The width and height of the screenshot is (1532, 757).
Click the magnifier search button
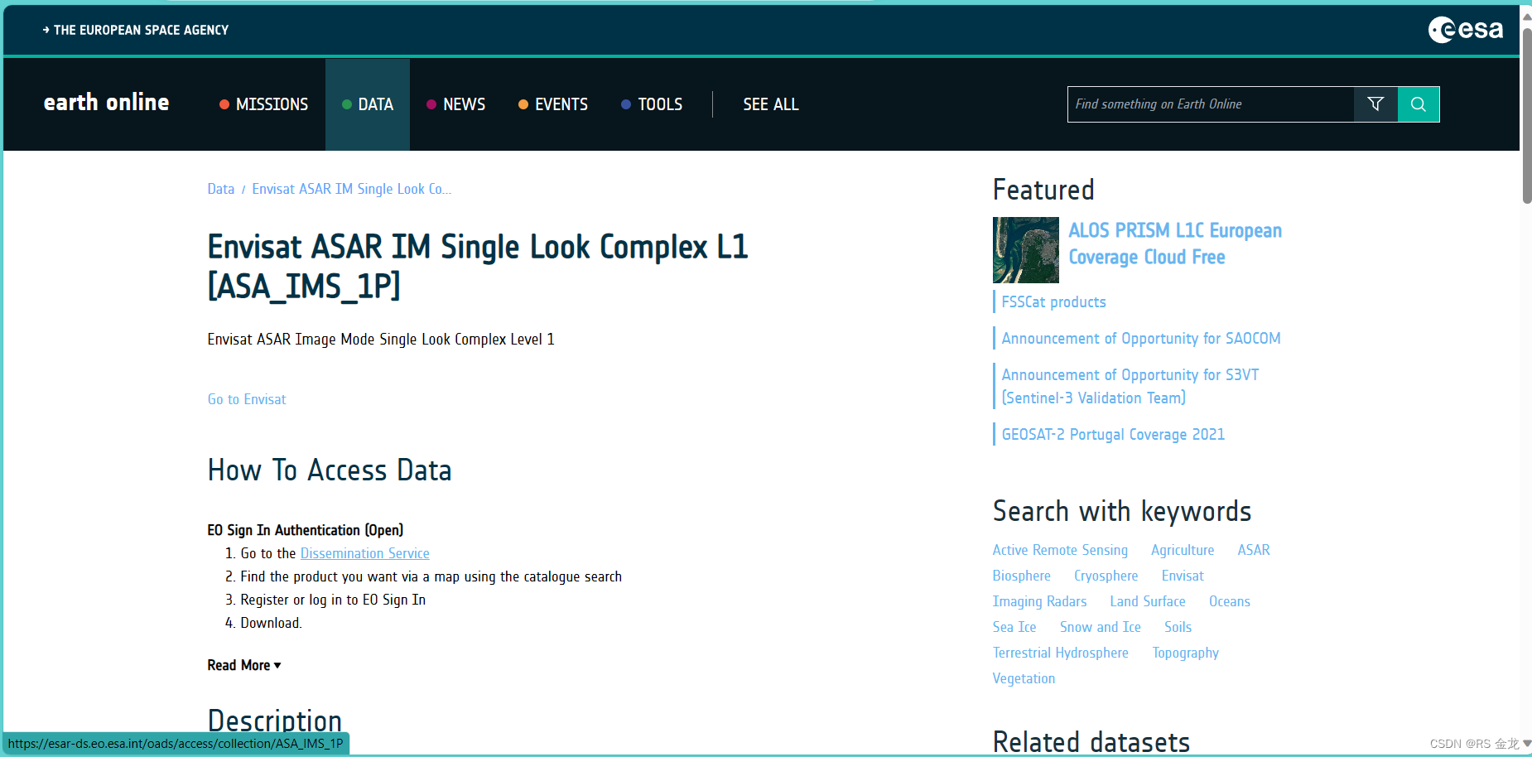[x=1419, y=104]
